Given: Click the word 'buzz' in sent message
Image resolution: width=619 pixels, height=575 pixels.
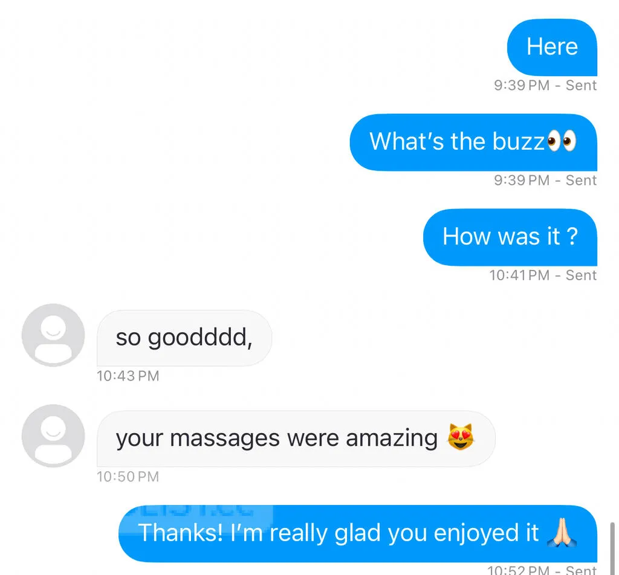Looking at the screenshot, I should 518,141.
